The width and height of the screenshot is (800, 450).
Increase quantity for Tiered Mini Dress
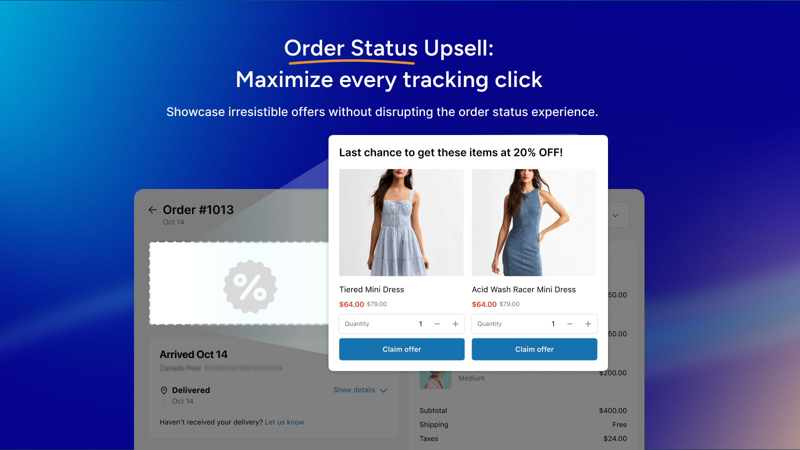(455, 324)
